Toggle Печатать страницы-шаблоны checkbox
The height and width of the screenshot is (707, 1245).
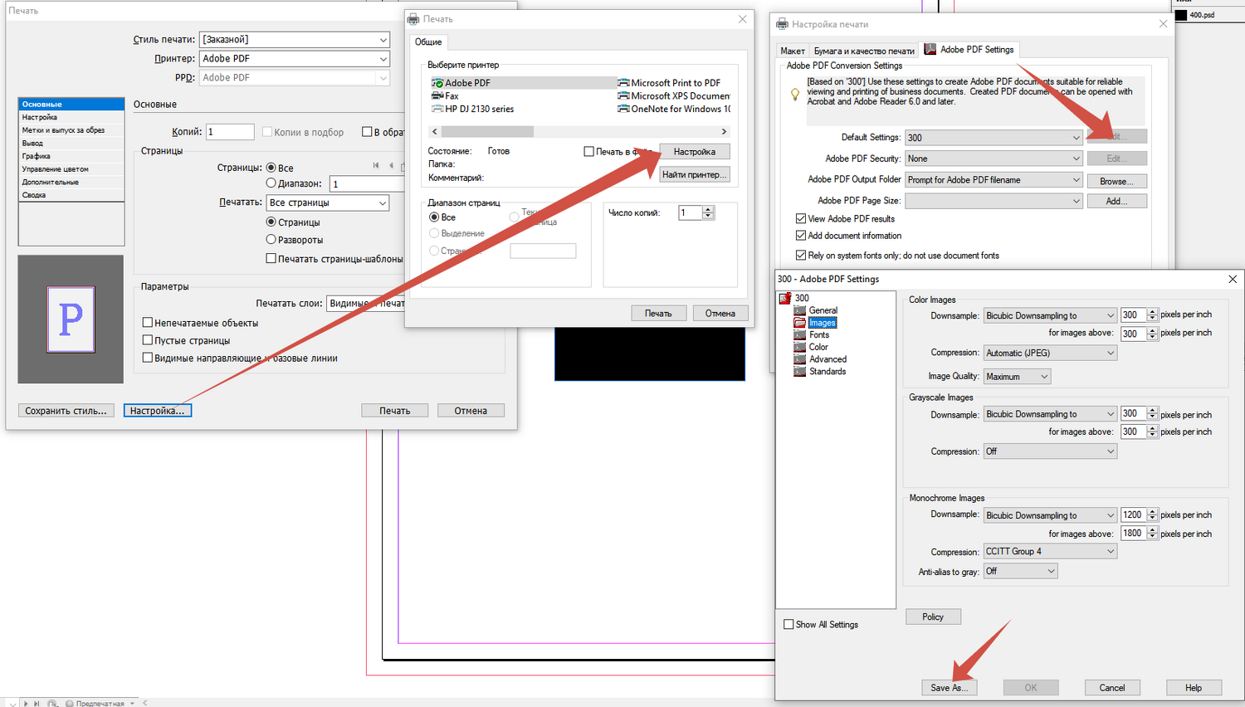pyautogui.click(x=271, y=258)
